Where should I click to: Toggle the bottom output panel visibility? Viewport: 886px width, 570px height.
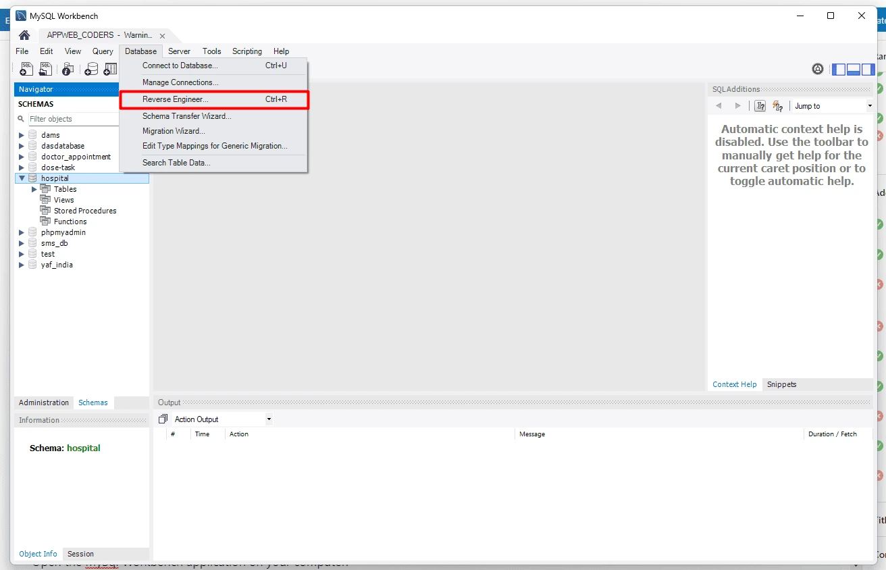tap(854, 69)
